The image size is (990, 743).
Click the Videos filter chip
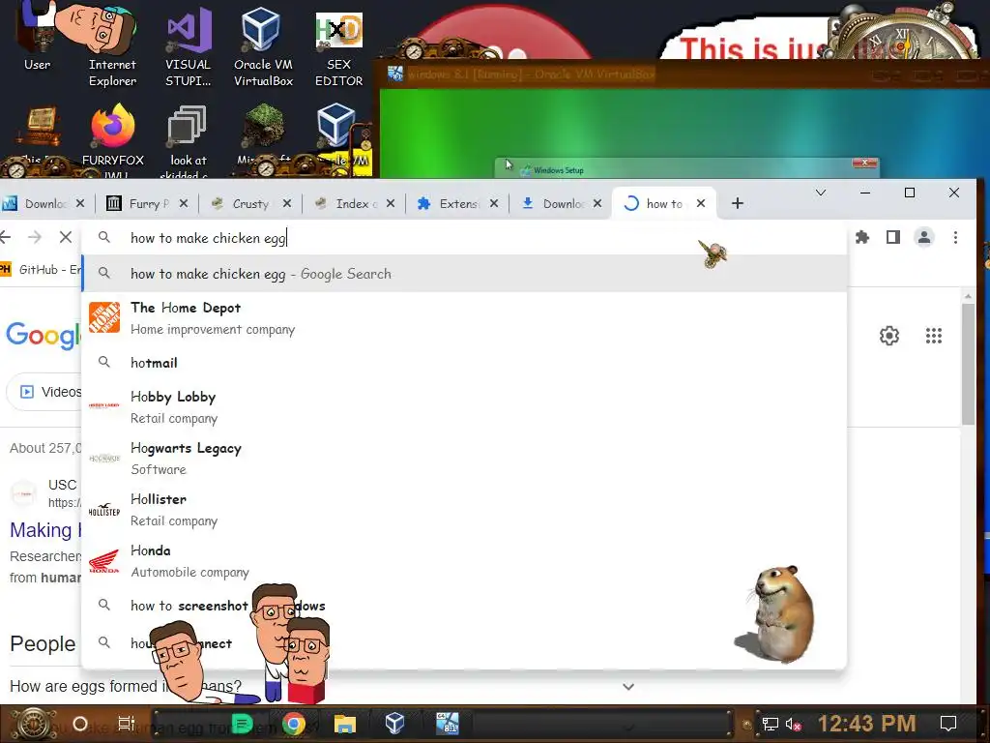[x=45, y=392]
